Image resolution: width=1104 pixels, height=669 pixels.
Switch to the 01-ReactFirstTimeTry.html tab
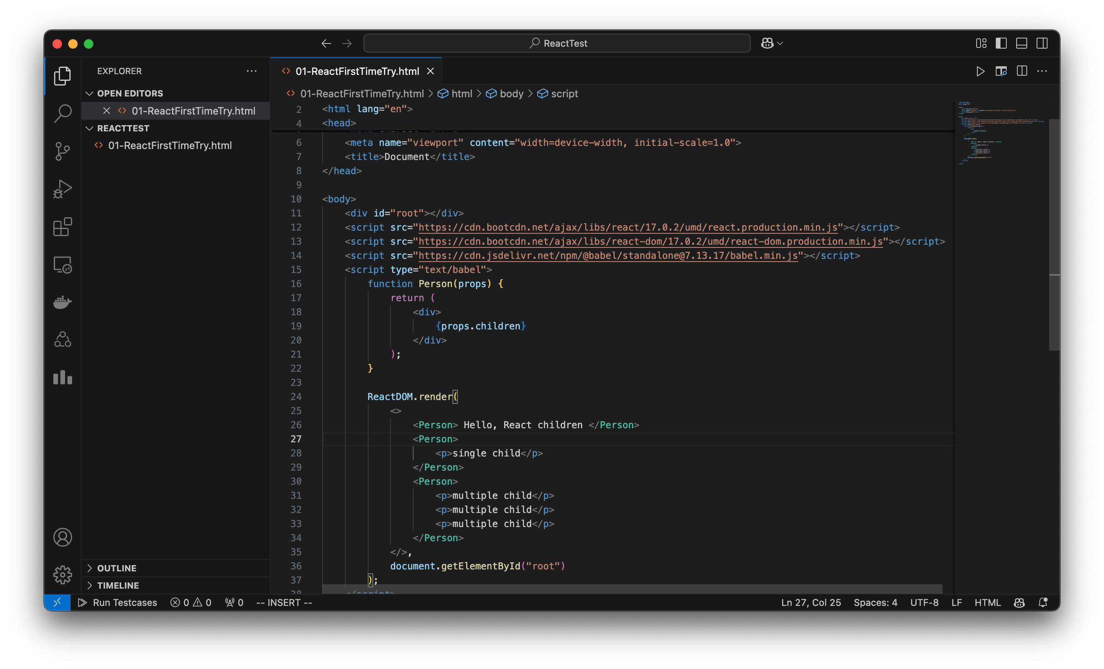(357, 71)
